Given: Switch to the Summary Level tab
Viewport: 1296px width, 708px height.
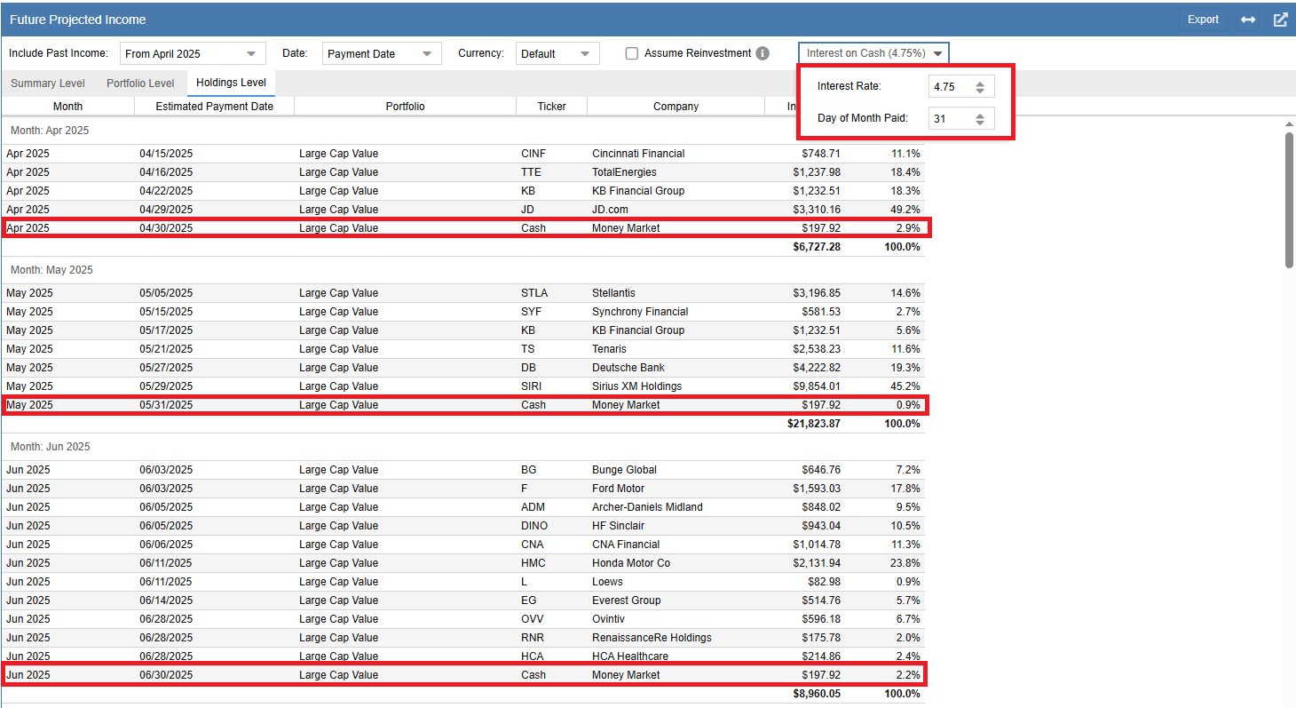Looking at the screenshot, I should click(48, 84).
